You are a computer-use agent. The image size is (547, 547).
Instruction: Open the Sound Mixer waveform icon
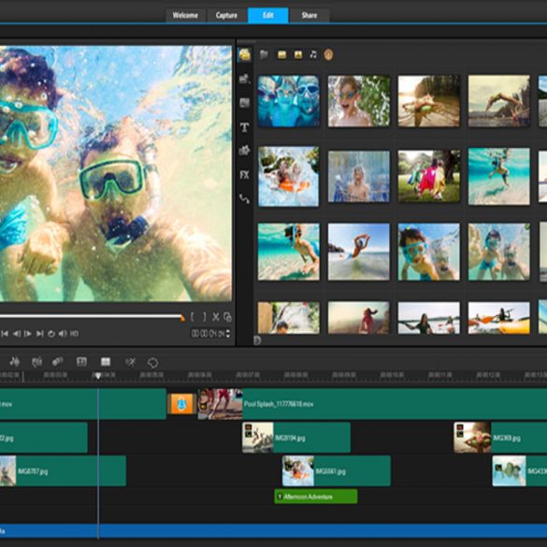point(15,362)
